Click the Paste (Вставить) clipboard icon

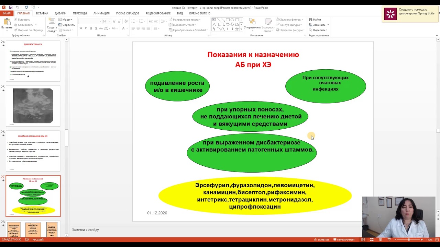(x=7, y=22)
